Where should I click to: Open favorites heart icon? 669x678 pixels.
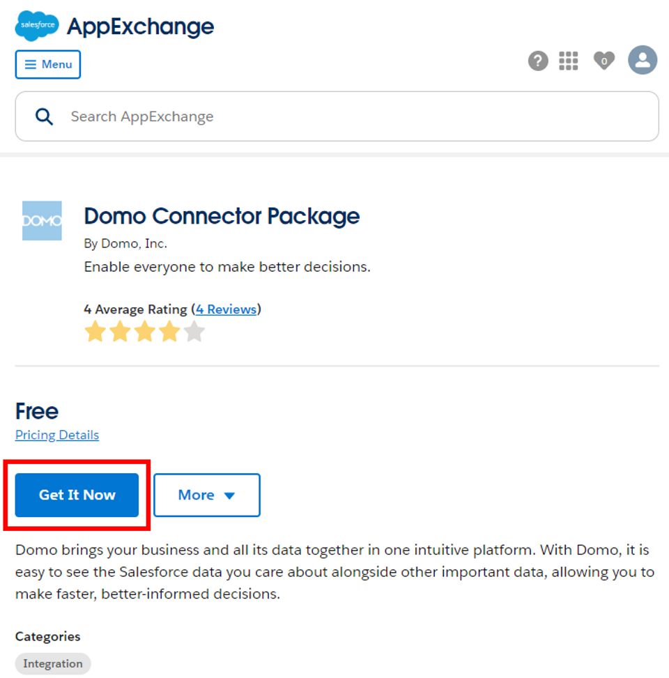(x=603, y=61)
